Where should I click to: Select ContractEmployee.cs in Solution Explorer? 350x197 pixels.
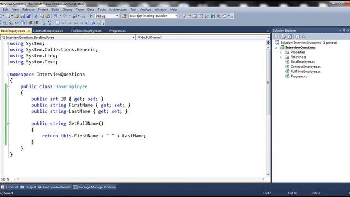point(306,67)
